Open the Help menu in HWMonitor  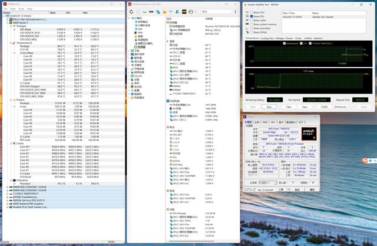click(x=29, y=9)
